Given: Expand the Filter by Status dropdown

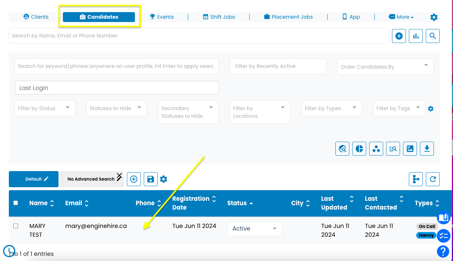Looking at the screenshot, I should pos(45,109).
